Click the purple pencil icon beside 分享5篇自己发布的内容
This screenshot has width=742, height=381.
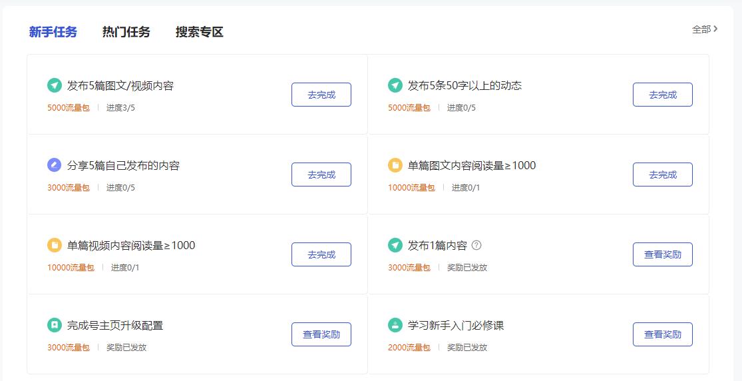55,165
